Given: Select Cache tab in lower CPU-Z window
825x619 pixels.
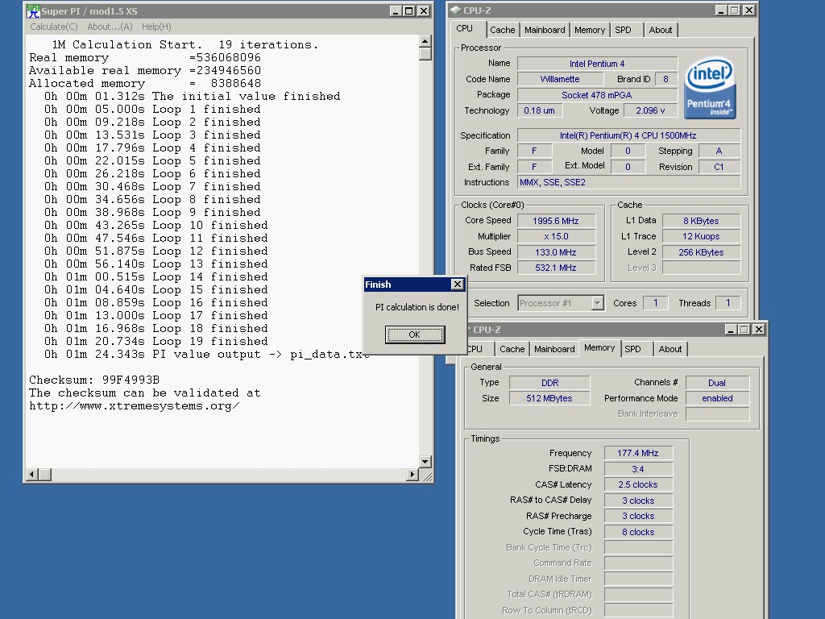Looking at the screenshot, I should click(x=512, y=349).
